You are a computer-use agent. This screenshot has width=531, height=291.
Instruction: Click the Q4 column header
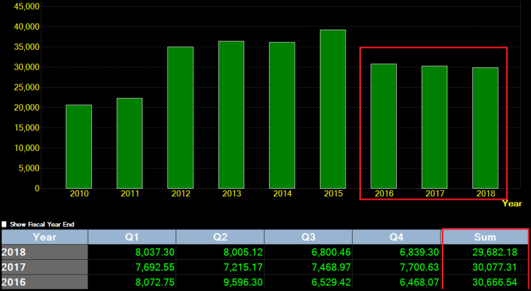click(396, 237)
